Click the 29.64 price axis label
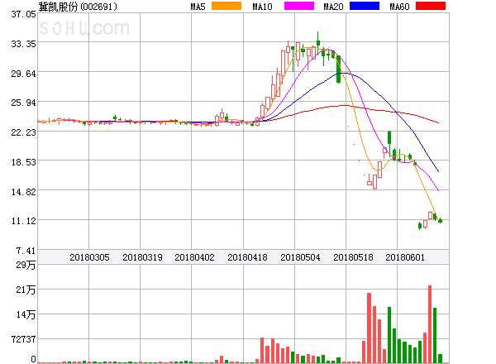Viewport: 496px width, 364px height. pos(23,74)
